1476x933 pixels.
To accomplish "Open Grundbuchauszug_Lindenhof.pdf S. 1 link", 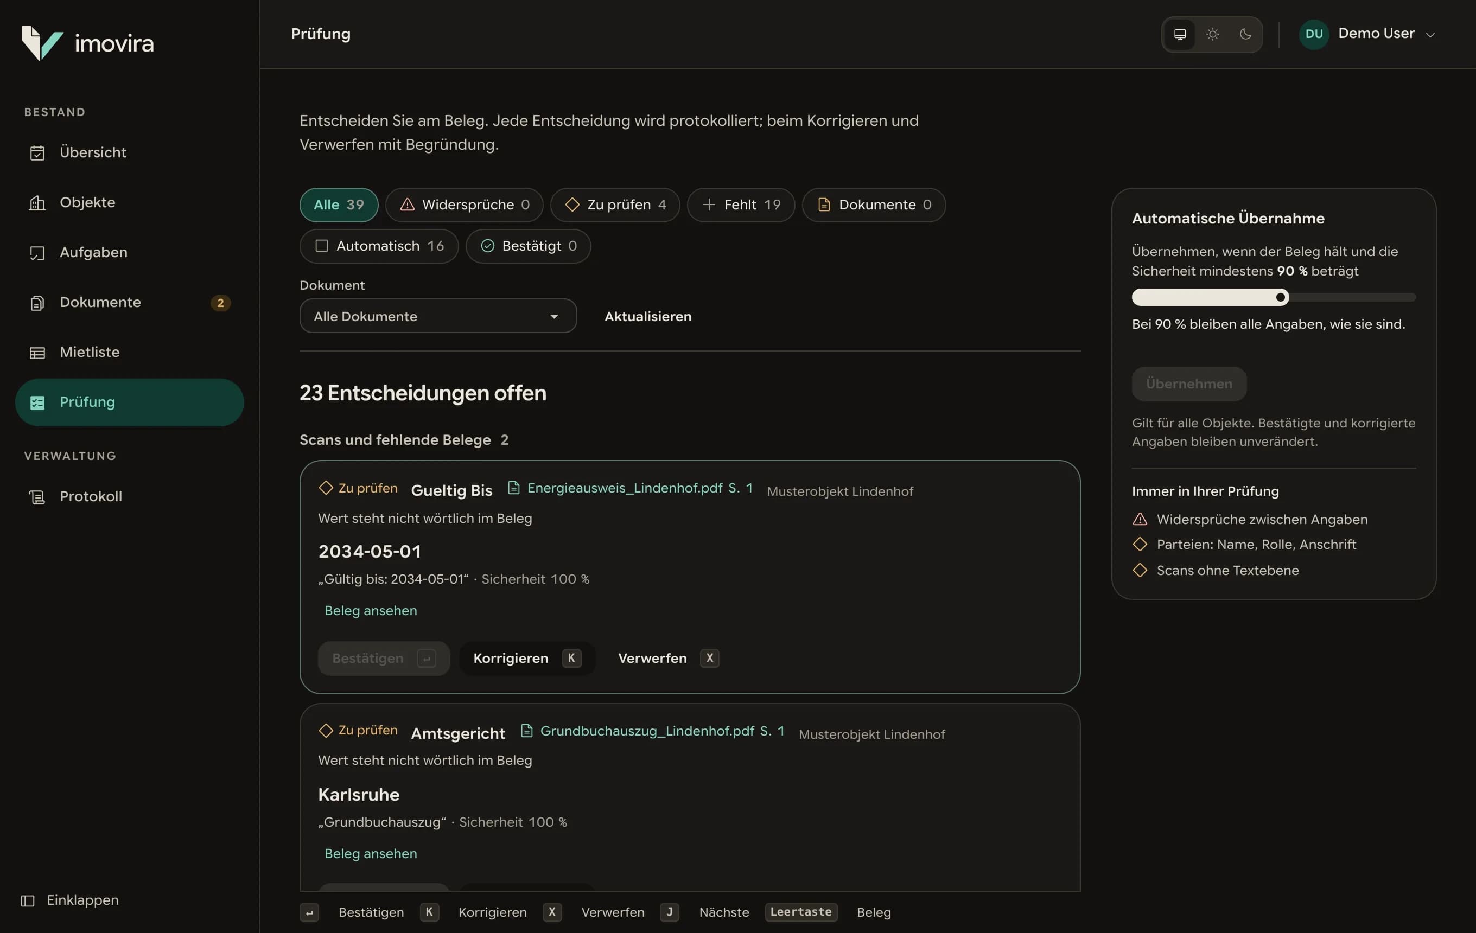I will click(652, 731).
